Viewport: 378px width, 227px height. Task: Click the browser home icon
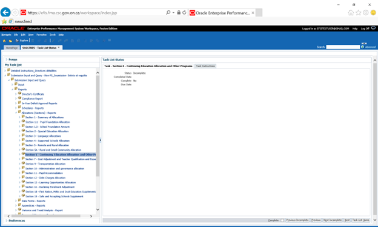(x=351, y=13)
